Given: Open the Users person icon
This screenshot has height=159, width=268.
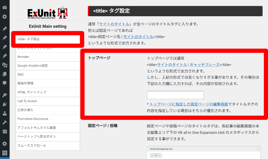Looking at the screenshot, I should (5, 113).
